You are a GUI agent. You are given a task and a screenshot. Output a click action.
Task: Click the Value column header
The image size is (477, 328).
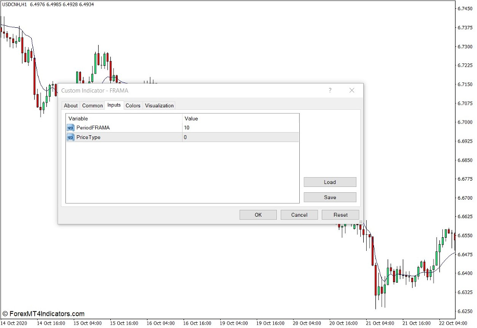(241, 119)
